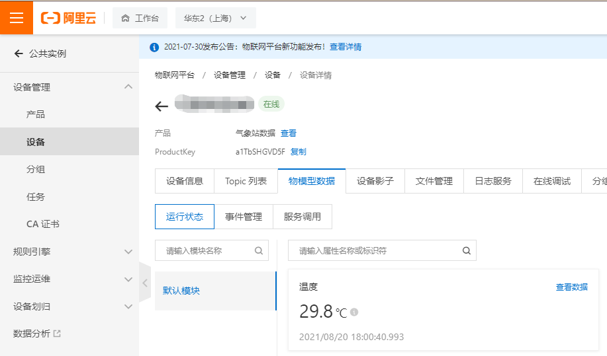Click the info icon in the announcement bar
This screenshot has height=356, width=607.
(154, 47)
